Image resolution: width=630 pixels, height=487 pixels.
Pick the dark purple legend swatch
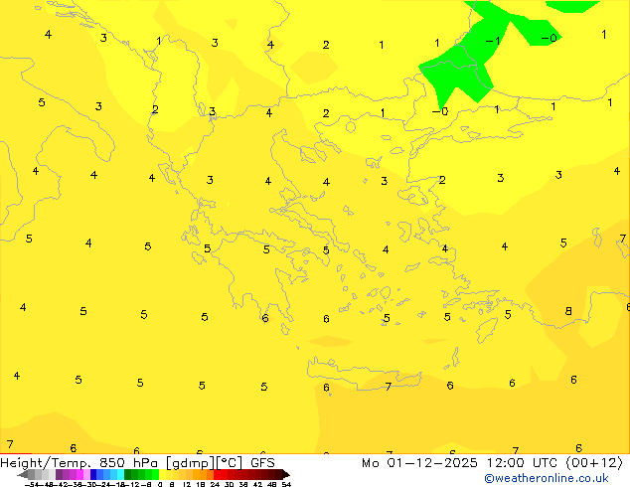59,474
